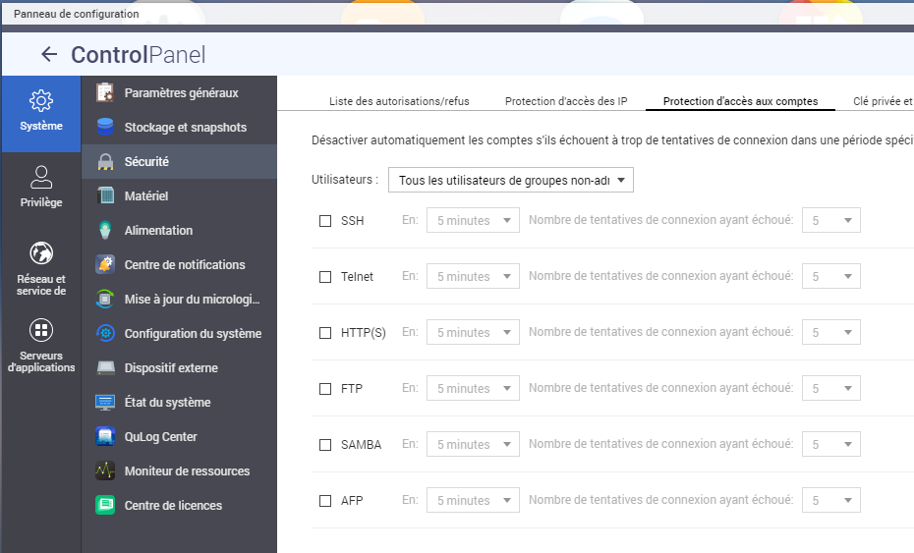Open Liste des autorisations/refus tab
The height and width of the screenshot is (553, 914).
[399, 101]
